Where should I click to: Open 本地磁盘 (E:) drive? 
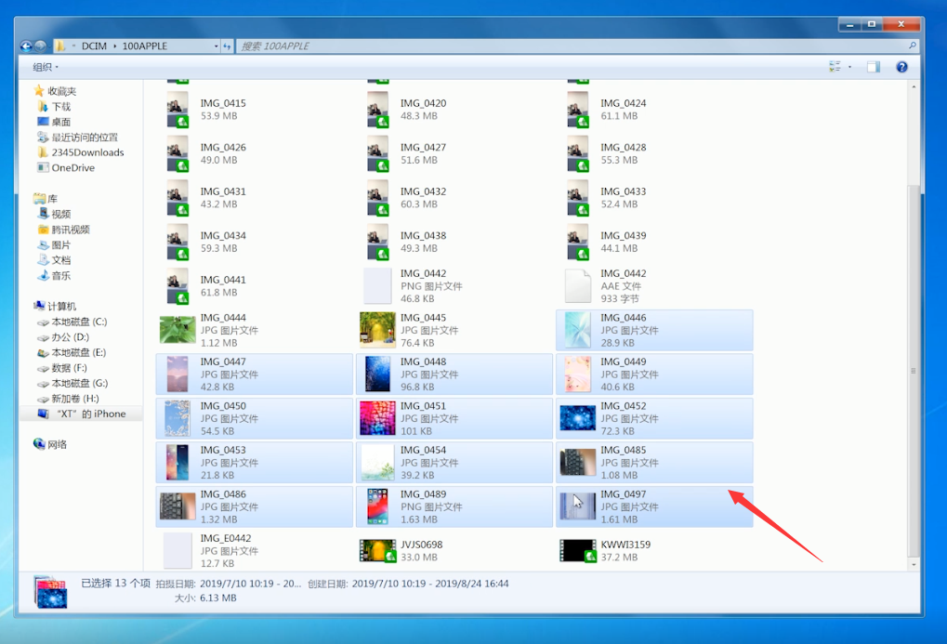72,352
